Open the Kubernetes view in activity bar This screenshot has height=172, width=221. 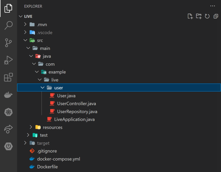[8, 112]
